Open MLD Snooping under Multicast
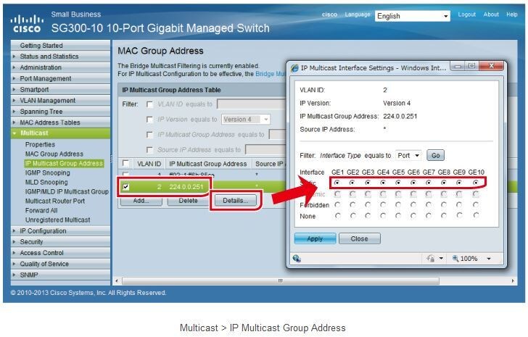The image size is (528, 337). pos(46,182)
